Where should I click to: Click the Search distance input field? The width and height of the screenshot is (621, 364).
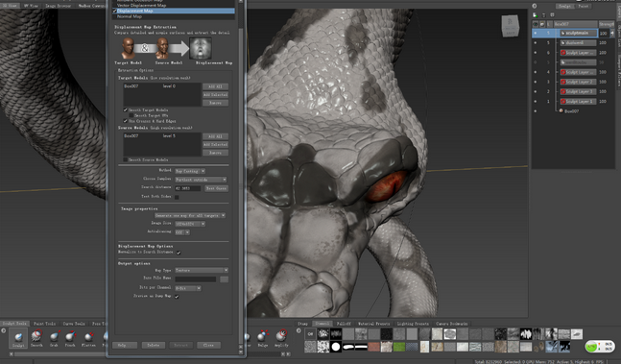[188, 188]
